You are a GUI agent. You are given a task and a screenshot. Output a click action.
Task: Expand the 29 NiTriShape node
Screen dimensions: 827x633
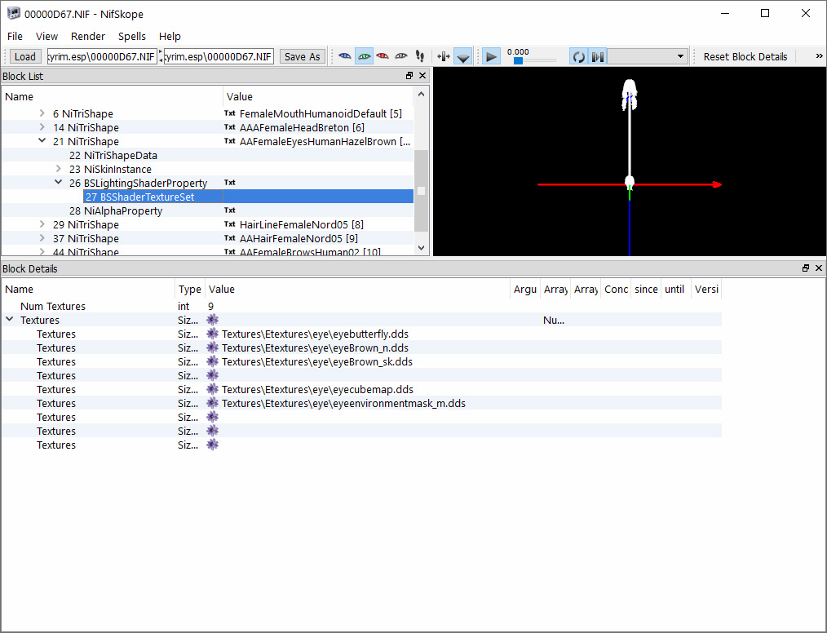[42, 224]
